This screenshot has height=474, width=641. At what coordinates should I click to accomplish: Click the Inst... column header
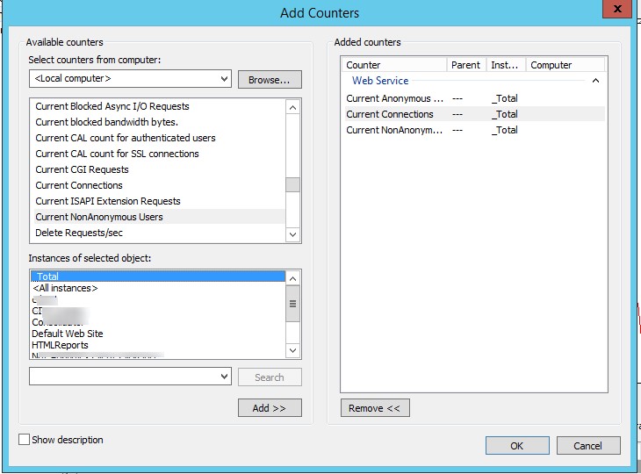pyautogui.click(x=506, y=65)
